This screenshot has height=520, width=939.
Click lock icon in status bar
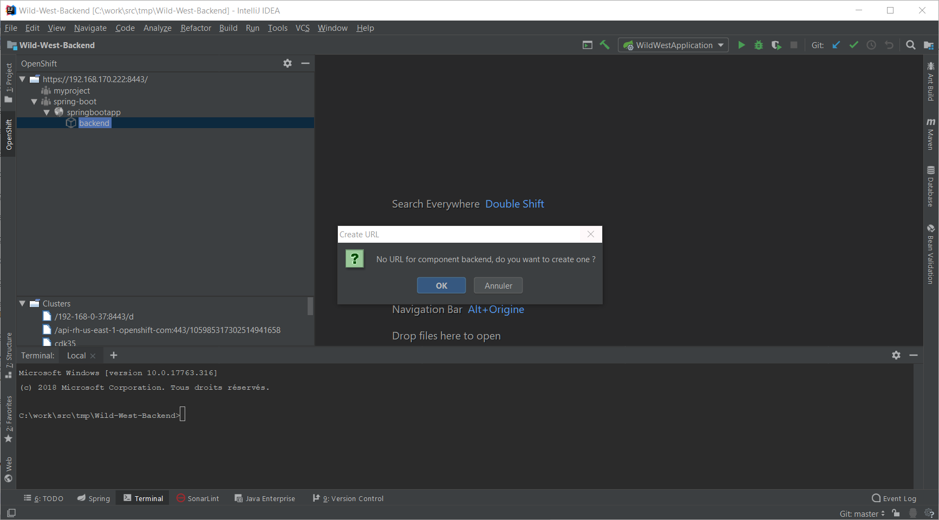pyautogui.click(x=896, y=513)
